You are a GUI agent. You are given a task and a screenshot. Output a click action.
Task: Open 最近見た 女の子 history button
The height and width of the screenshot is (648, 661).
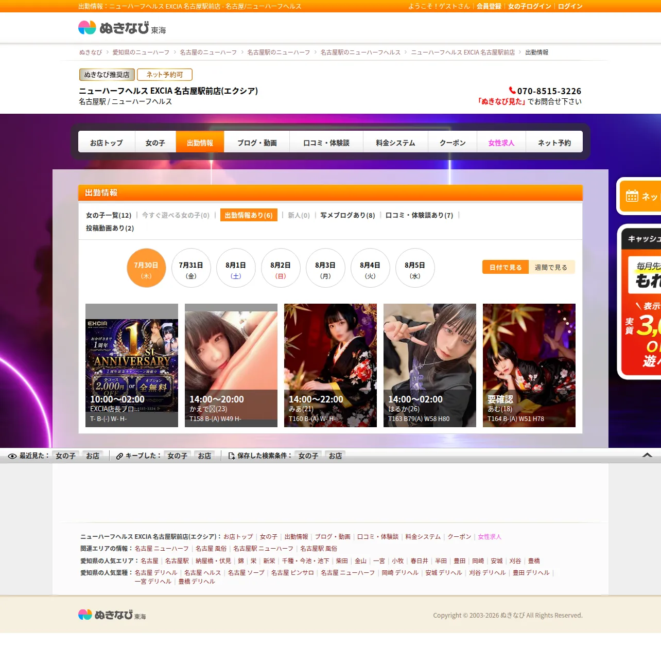pos(65,456)
